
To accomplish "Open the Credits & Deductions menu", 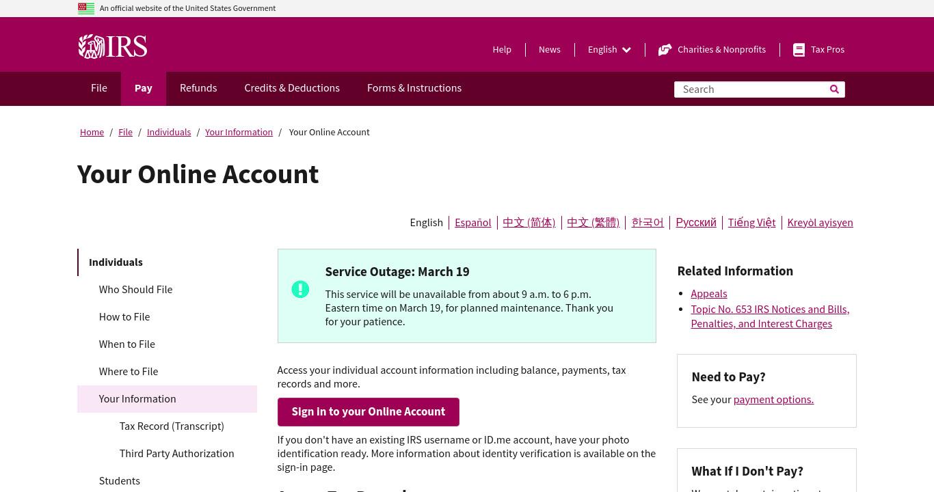I will (x=292, y=88).
